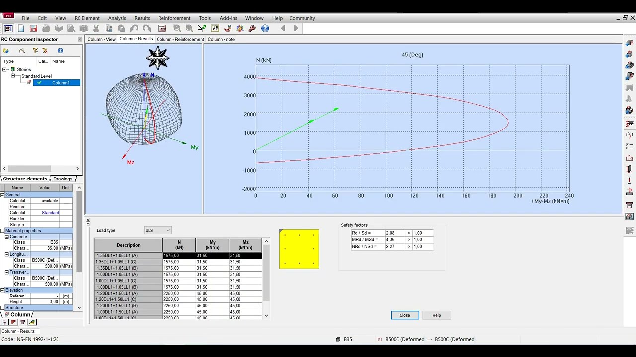Collapse the Material properties group
This screenshot has width=636, height=357.
pyautogui.click(x=2, y=231)
